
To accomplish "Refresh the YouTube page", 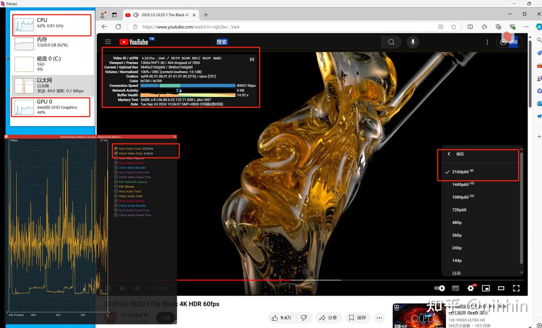I will point(118,27).
